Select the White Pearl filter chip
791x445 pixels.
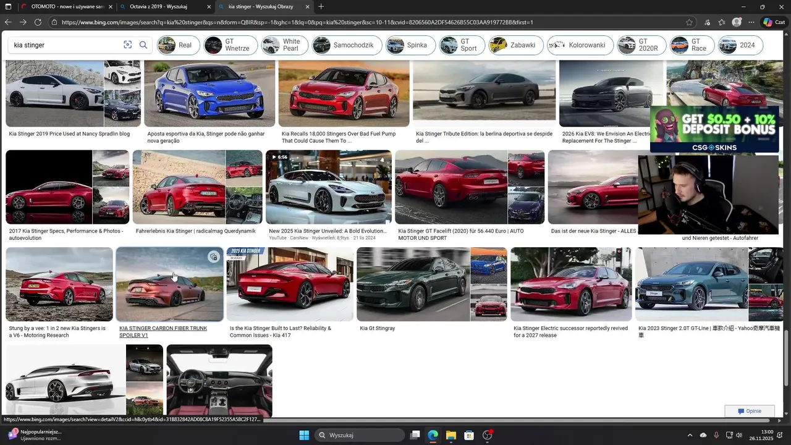pyautogui.click(x=284, y=45)
